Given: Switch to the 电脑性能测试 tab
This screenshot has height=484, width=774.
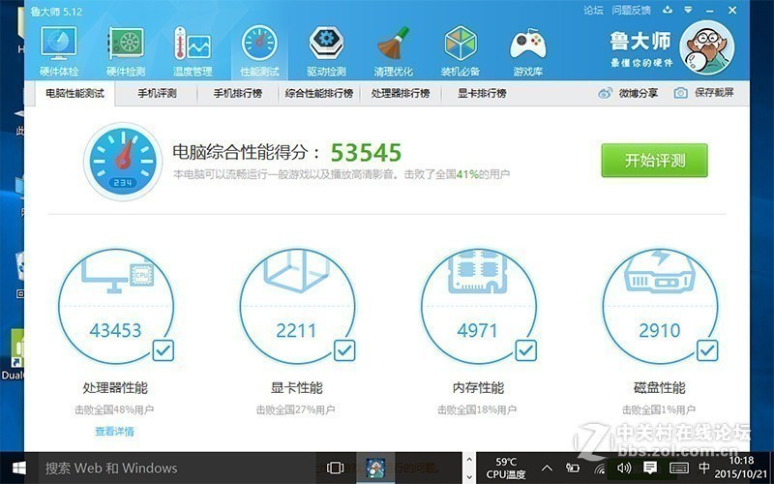Looking at the screenshot, I should point(75,93).
